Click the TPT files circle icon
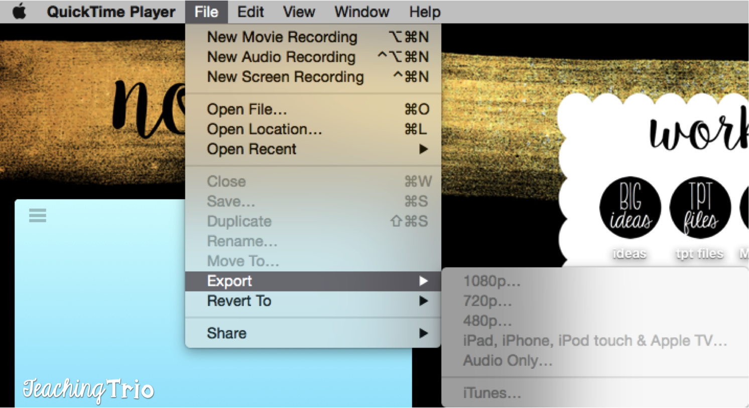 click(x=701, y=208)
